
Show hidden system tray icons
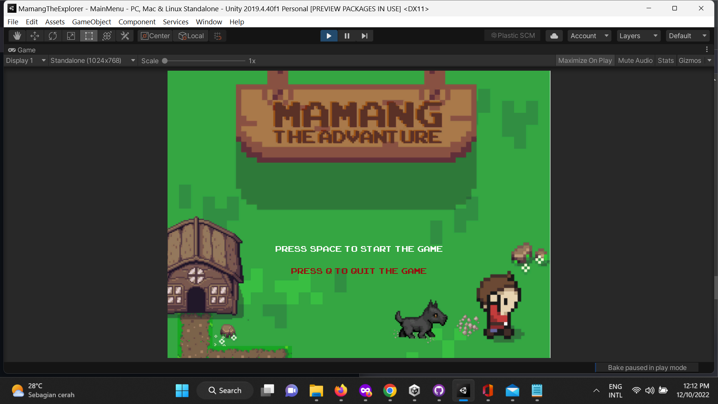596,391
